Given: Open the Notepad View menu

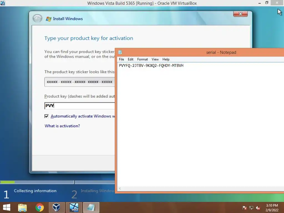Looking at the screenshot, I should click(x=155, y=59).
